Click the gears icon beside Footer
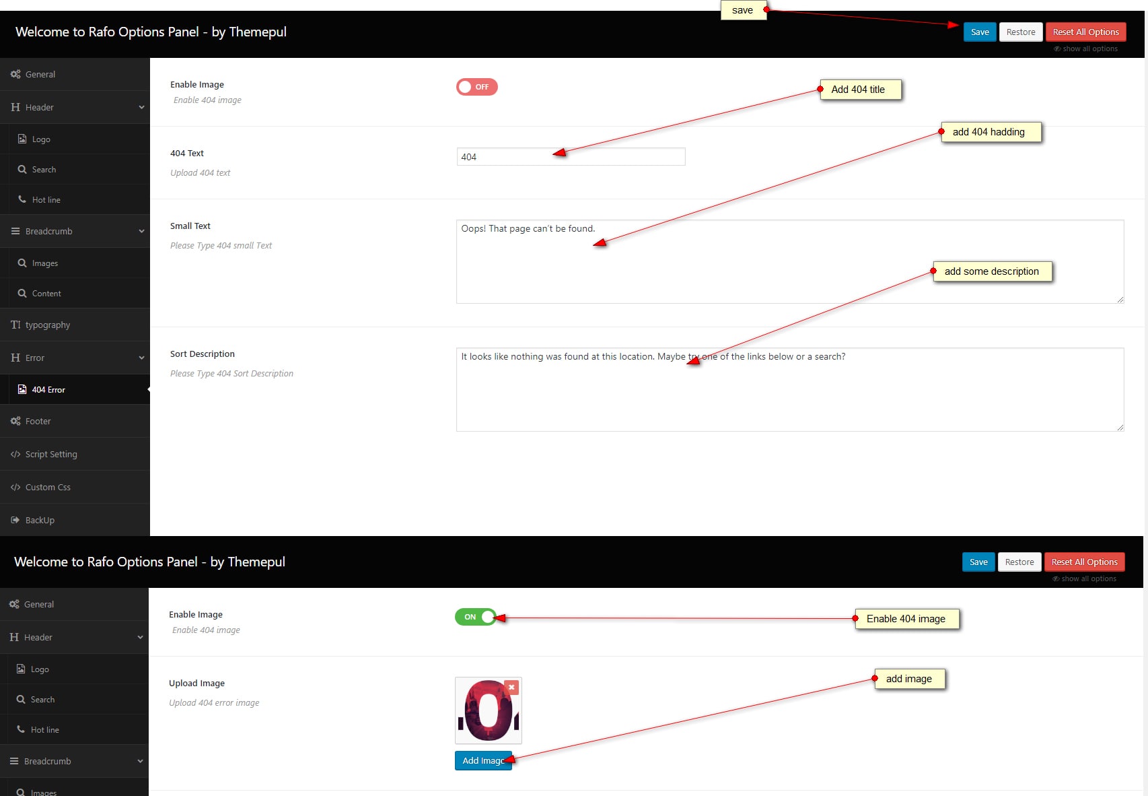This screenshot has height=796, width=1148. click(x=15, y=421)
